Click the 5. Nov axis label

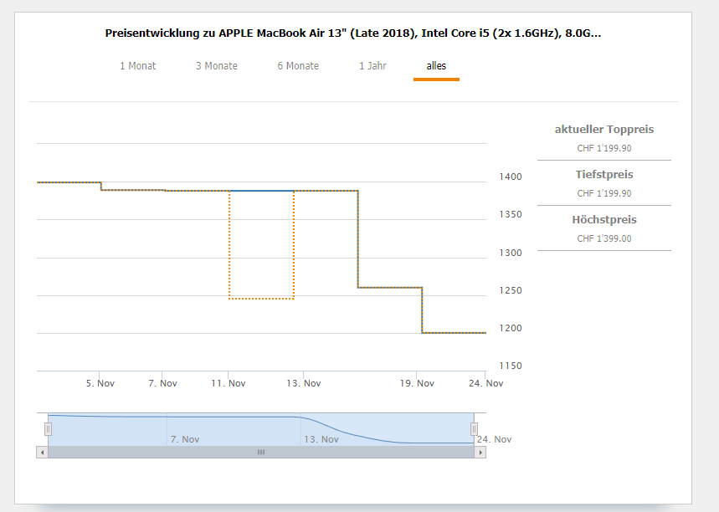point(100,383)
